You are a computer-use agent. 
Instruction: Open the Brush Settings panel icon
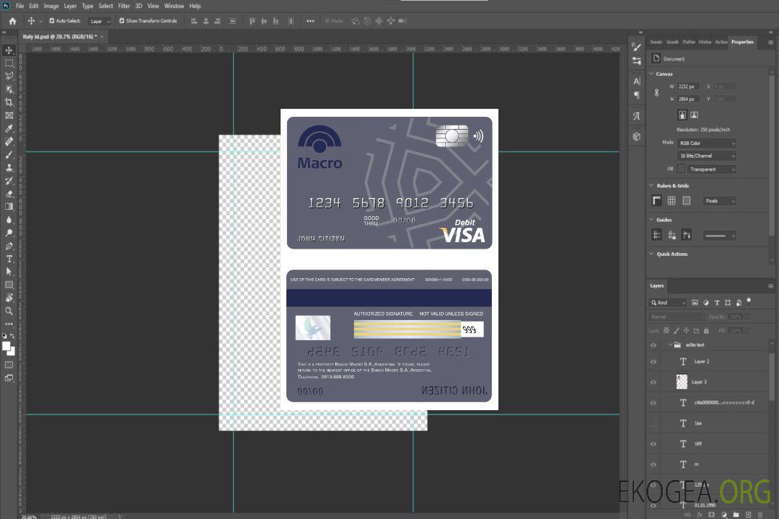pos(637,47)
